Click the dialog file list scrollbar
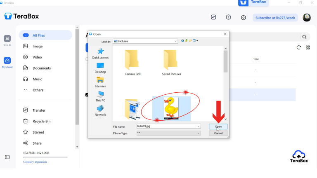This screenshot has height=178, width=317. pos(226,61)
